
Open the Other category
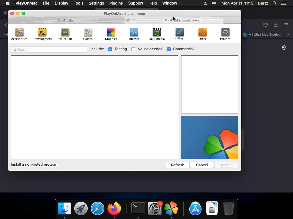pyautogui.click(x=202, y=34)
